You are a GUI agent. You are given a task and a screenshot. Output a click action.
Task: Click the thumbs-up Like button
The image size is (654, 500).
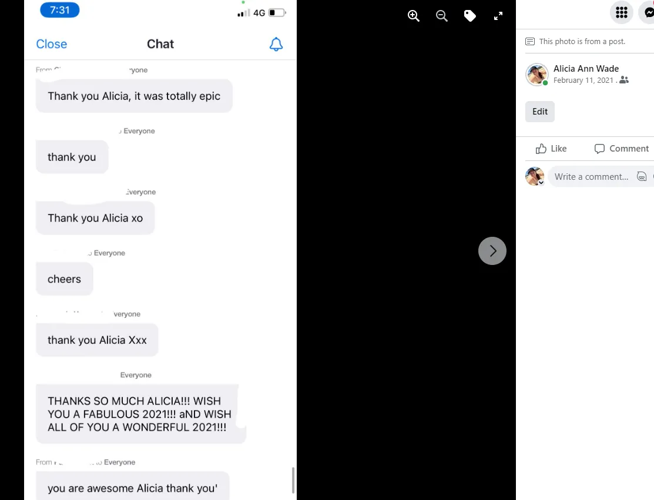tap(551, 149)
